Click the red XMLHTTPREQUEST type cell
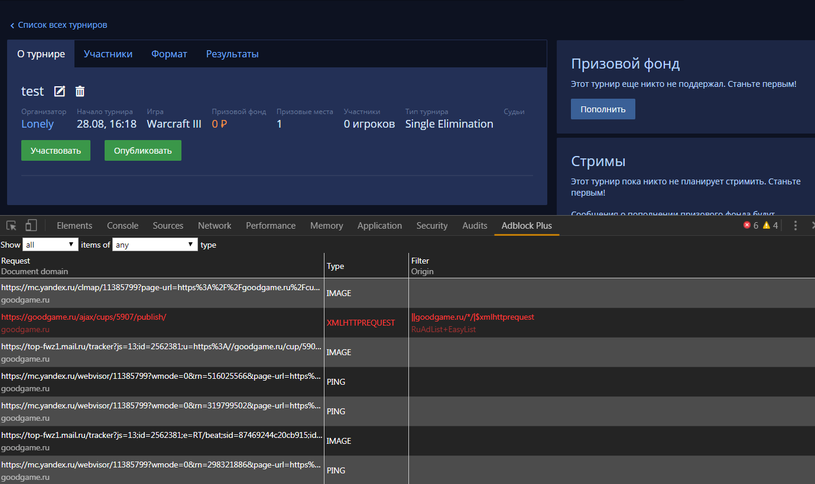 click(x=361, y=323)
